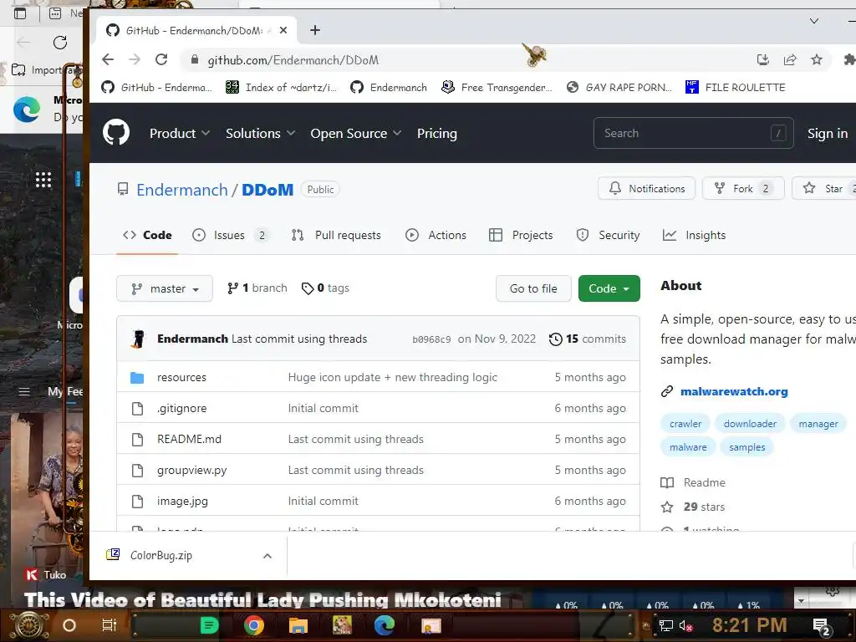The width and height of the screenshot is (856, 642).
Task: Click the Endermanch avatar in commit row
Action: click(138, 339)
